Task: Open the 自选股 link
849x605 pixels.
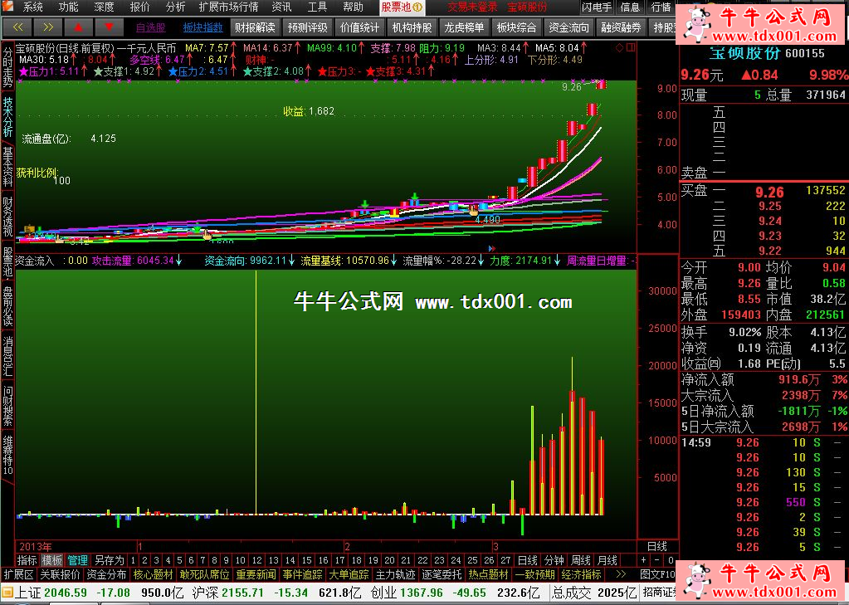Action: tap(150, 27)
